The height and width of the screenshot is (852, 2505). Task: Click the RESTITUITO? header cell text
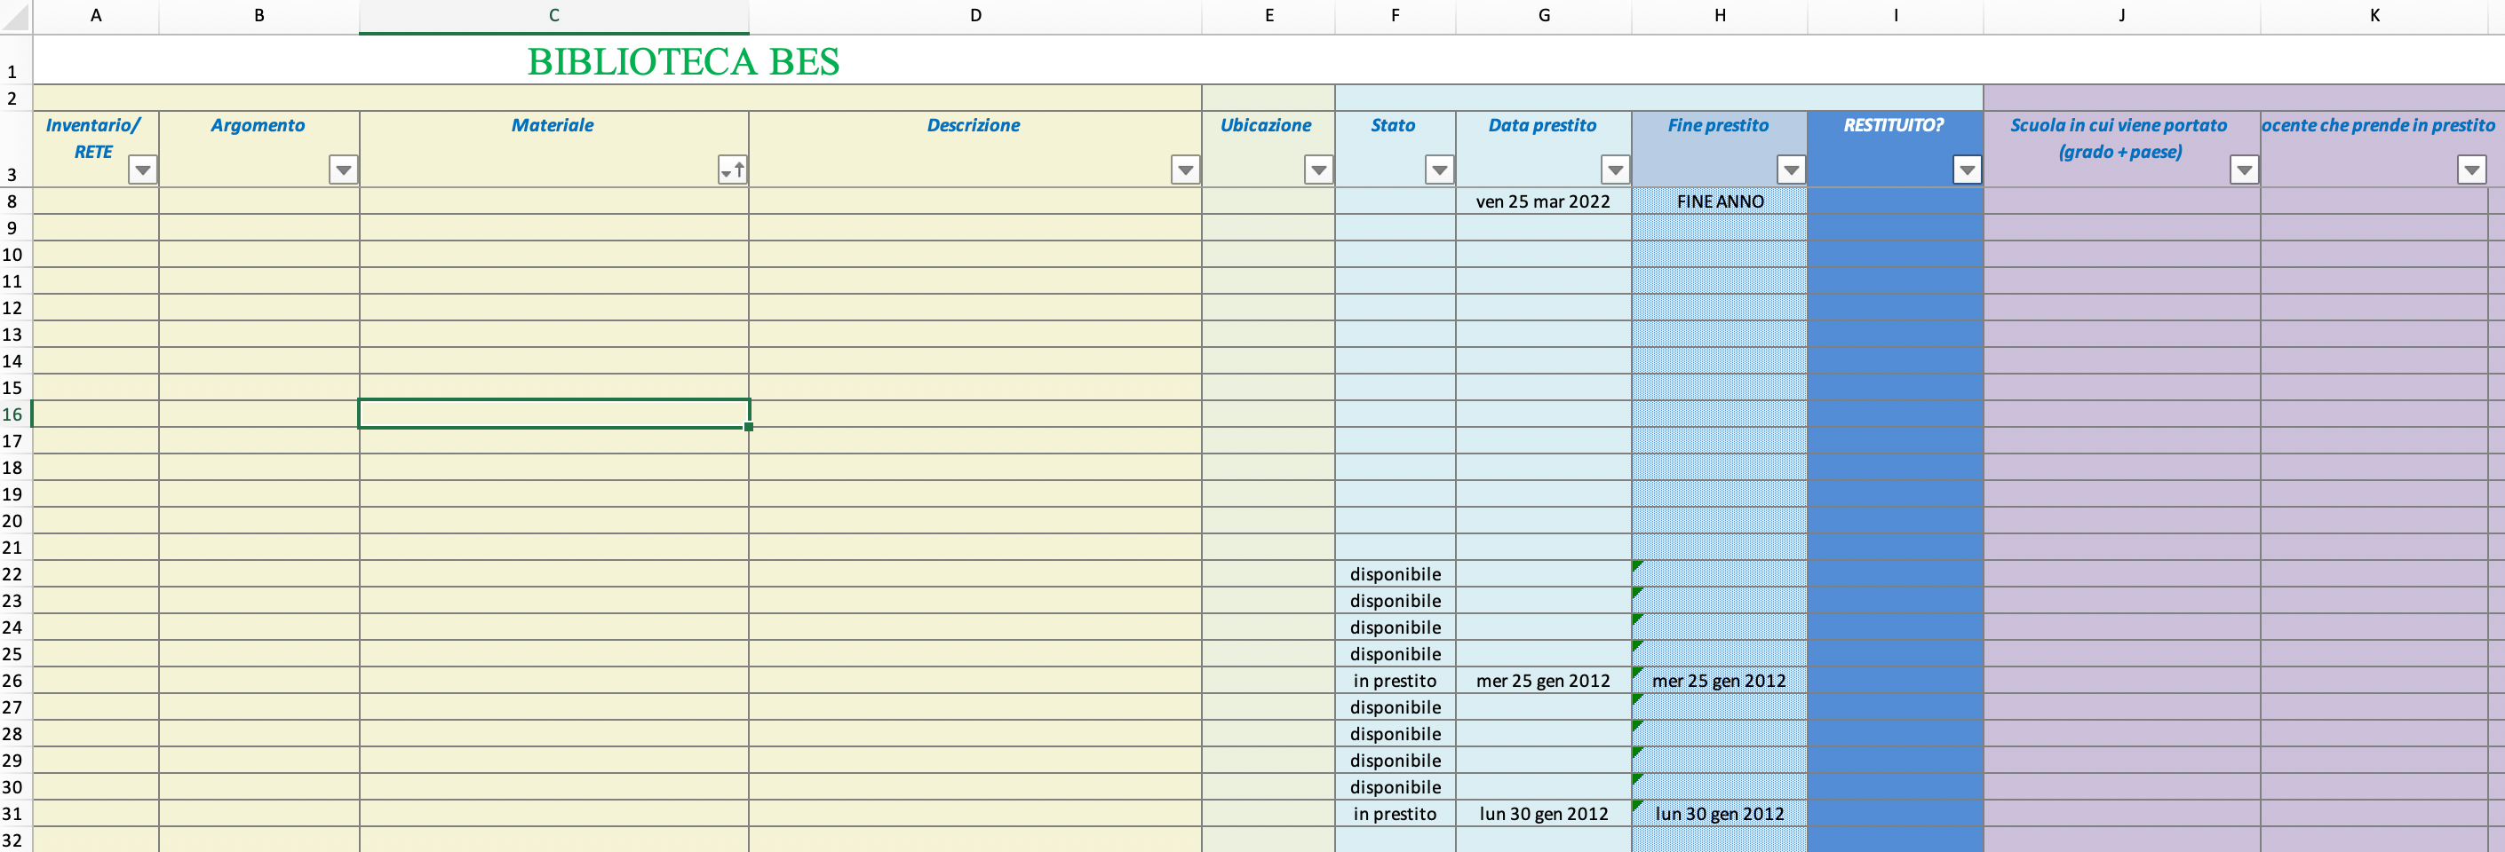(x=1893, y=125)
